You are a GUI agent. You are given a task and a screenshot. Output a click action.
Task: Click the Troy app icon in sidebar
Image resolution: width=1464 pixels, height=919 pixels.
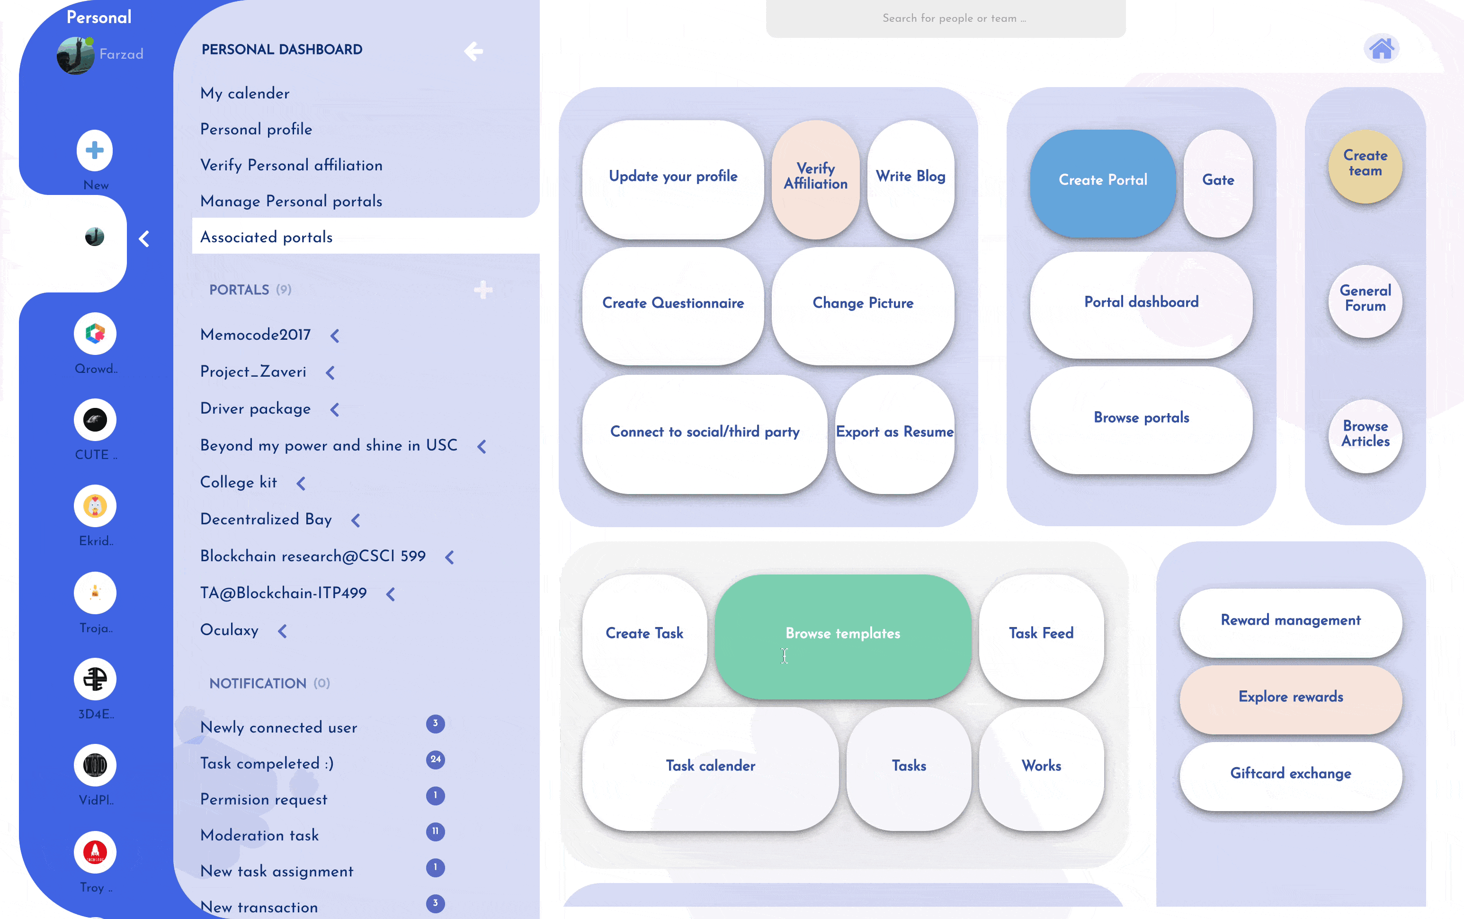tap(94, 851)
